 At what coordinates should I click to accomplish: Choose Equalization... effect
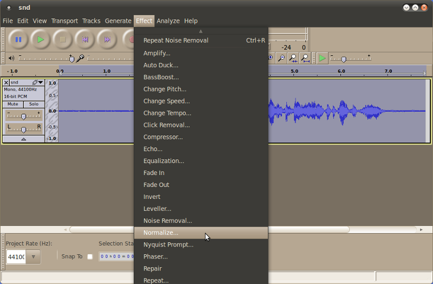click(x=201, y=161)
